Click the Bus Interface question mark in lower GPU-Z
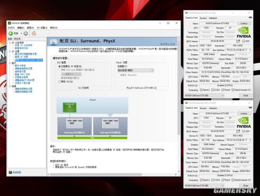 [x=250, y=140]
